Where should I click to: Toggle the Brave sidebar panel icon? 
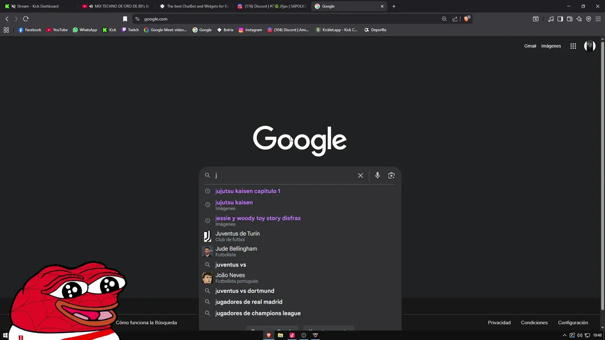pyautogui.click(x=560, y=19)
